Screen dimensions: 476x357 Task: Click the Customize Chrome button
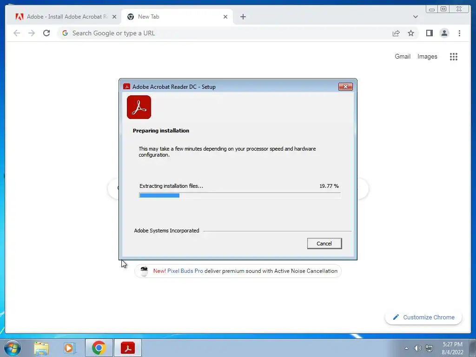tap(423, 317)
